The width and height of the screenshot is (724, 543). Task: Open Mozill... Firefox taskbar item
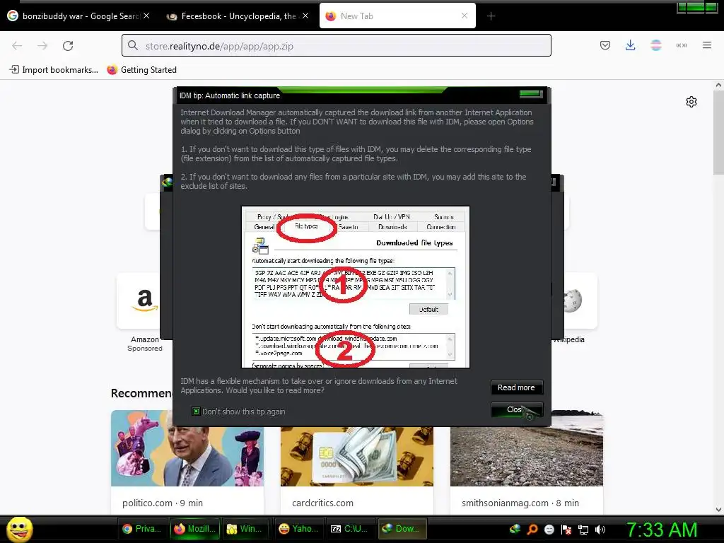(194, 529)
